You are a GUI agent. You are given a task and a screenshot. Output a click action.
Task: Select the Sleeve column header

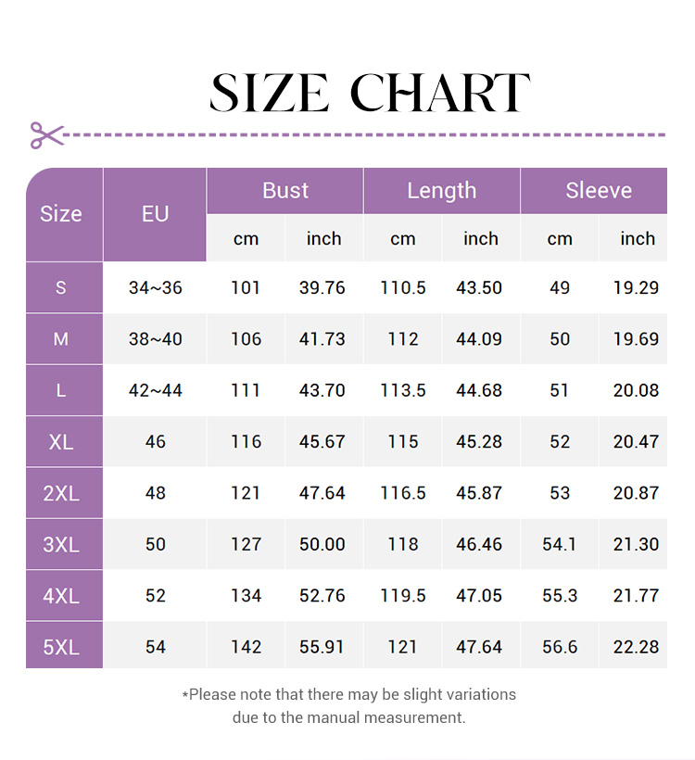point(599,191)
